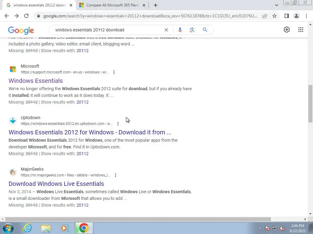
Task: Click the Uptodown favicon icon
Action: tap(13, 121)
